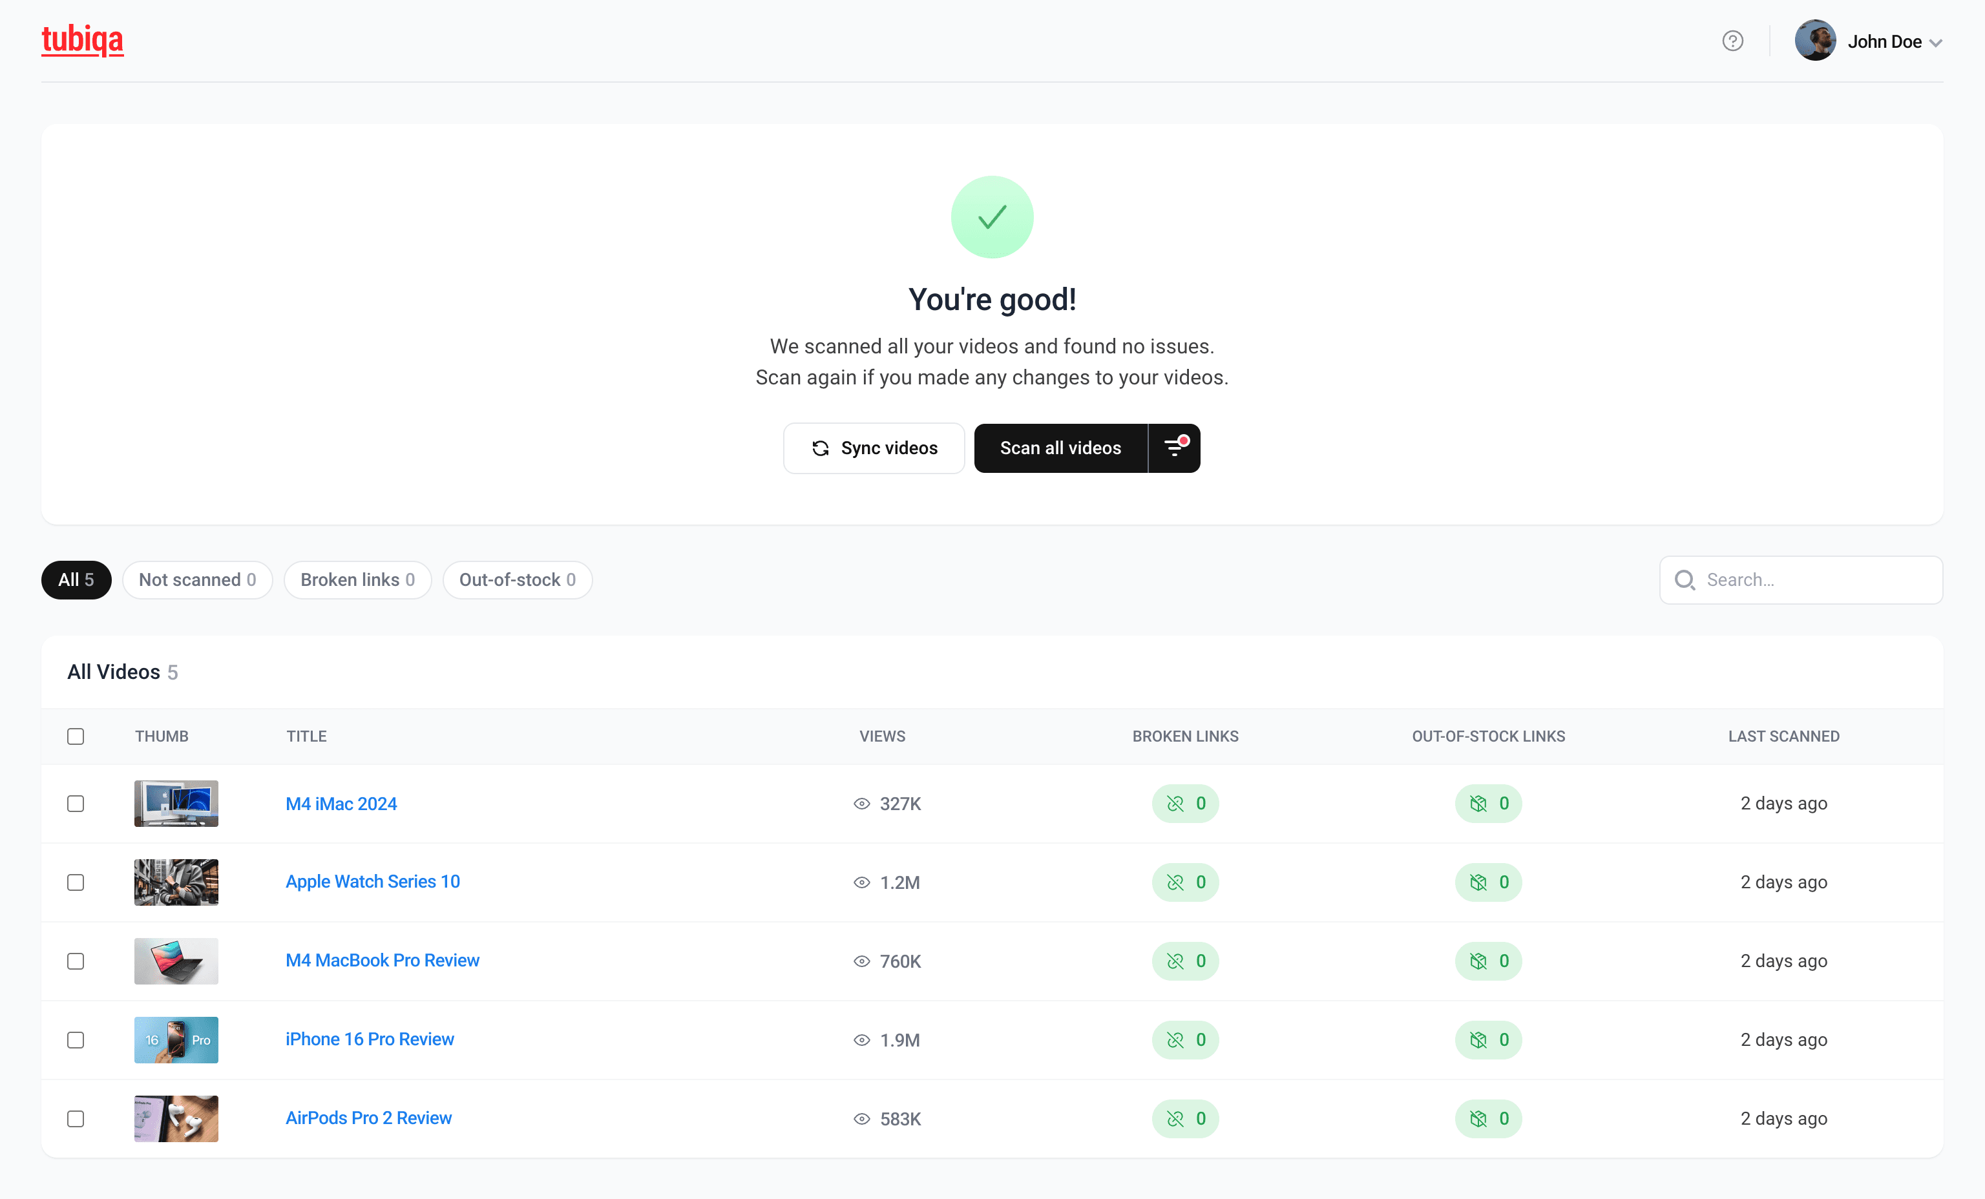Click the BROKEN LINKS column header
The height and width of the screenshot is (1199, 1985).
tap(1186, 737)
